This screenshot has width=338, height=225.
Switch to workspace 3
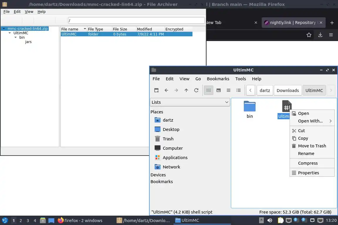point(28,221)
